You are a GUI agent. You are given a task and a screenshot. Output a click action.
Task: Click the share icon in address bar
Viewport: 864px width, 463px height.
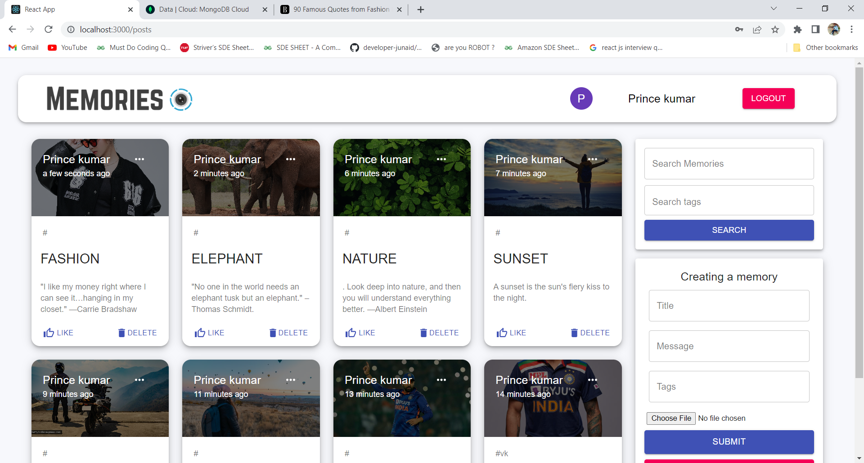click(x=757, y=29)
